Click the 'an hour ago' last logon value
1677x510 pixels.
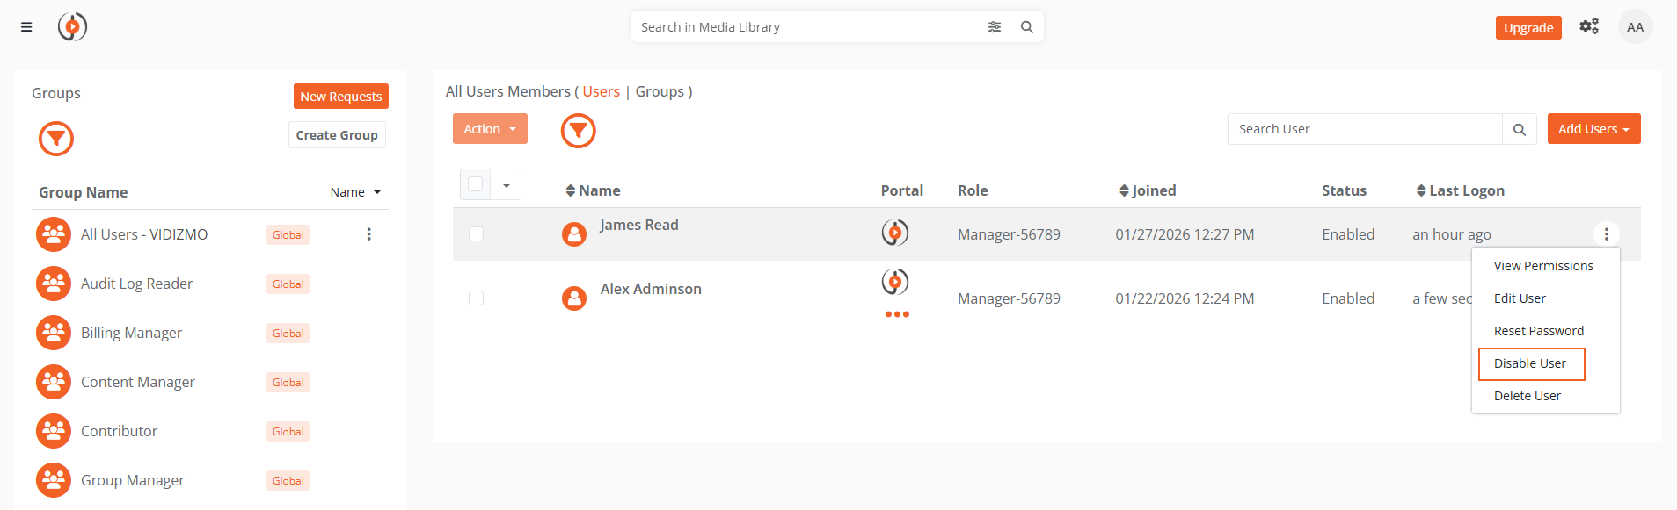tap(1452, 234)
